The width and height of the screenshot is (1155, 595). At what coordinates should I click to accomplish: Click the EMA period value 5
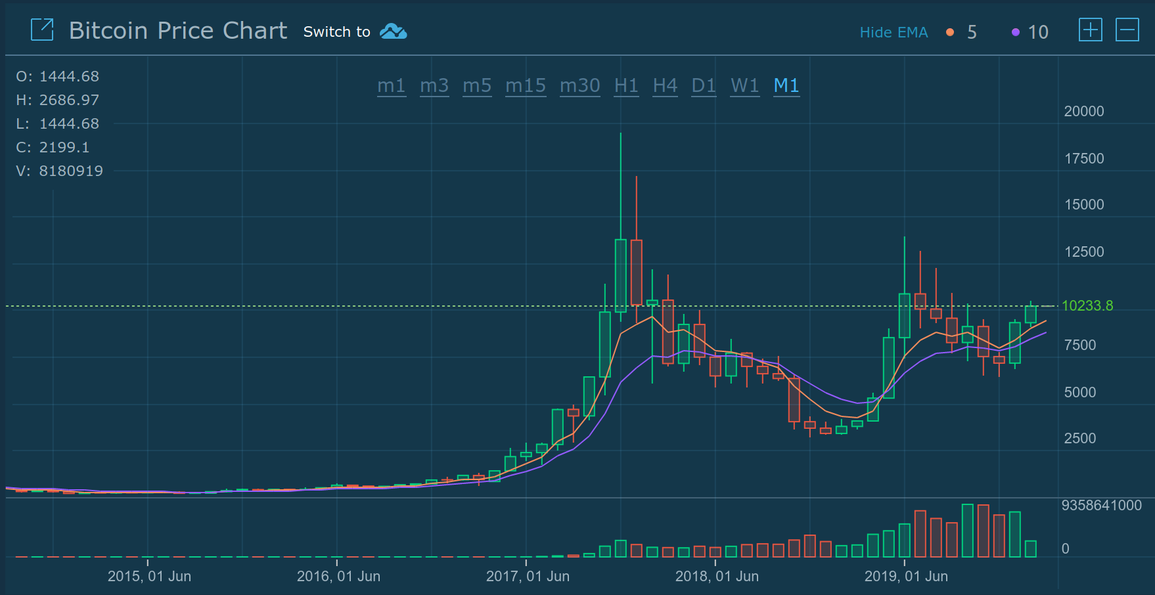point(972,32)
